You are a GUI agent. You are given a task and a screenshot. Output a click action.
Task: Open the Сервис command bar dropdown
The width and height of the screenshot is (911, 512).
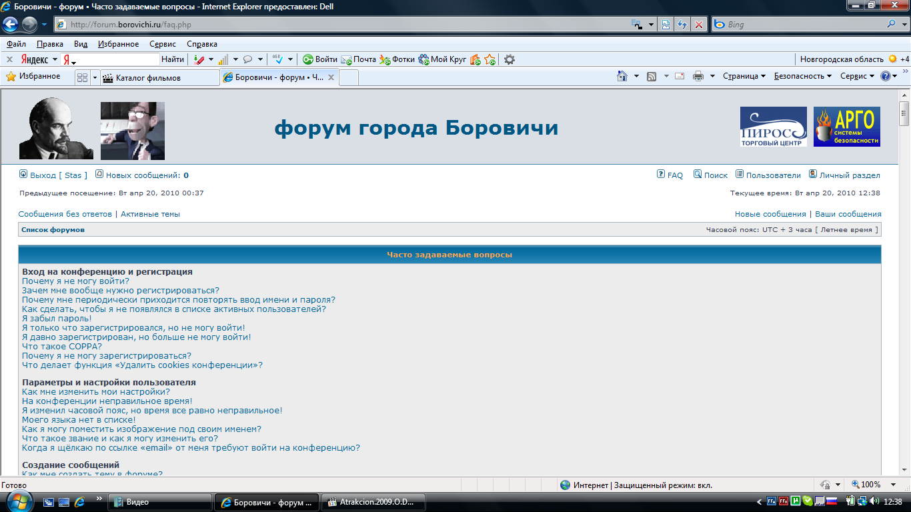[x=857, y=76]
